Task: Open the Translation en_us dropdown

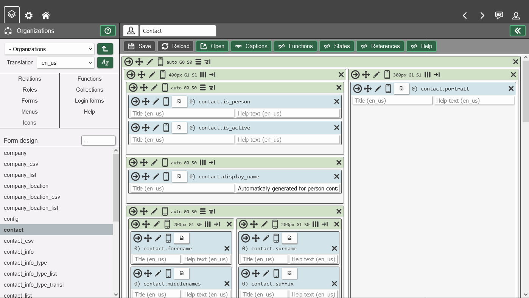Action: [65, 62]
